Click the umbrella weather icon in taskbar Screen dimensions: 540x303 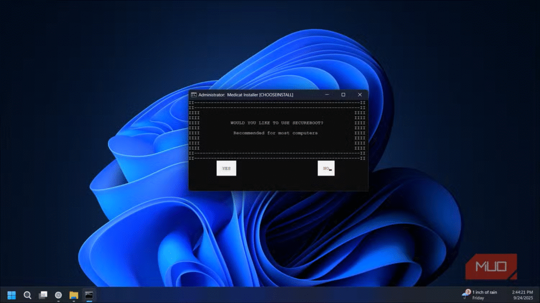click(x=466, y=294)
